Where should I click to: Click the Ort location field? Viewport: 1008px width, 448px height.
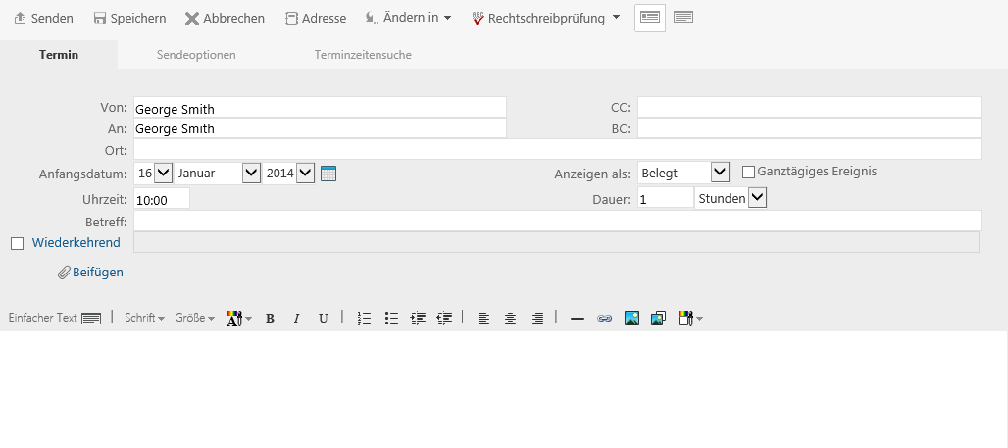(557, 149)
